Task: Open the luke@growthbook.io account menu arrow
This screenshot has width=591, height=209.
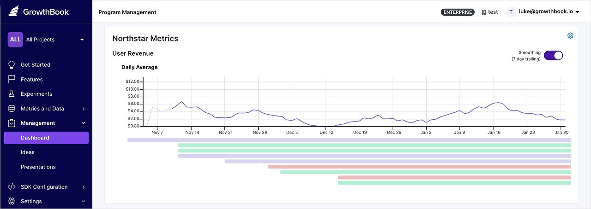Action: pyautogui.click(x=577, y=12)
